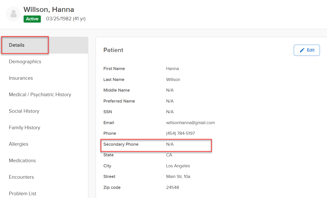The width and height of the screenshot is (327, 198).
Task: Click the street value Main Str, 10a
Action: [178, 177]
